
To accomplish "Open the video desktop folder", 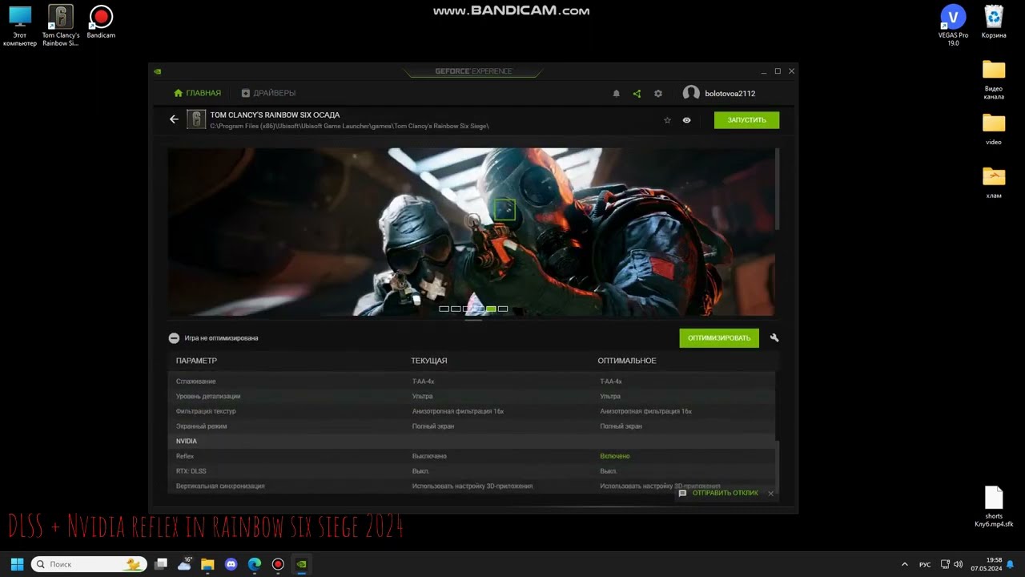I will [x=994, y=129].
